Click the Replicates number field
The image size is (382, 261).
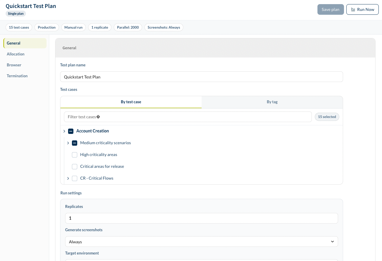coord(202,218)
